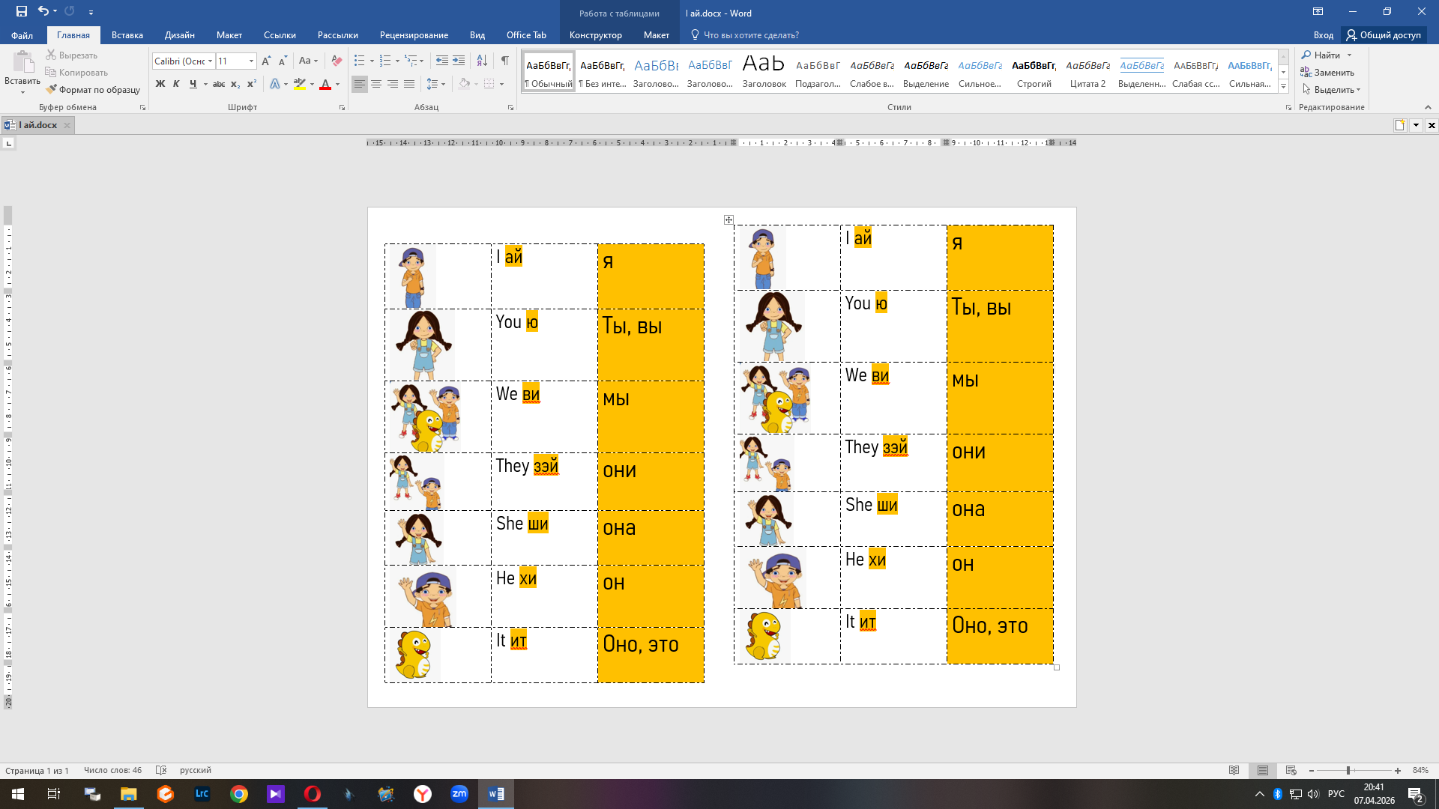Image resolution: width=1439 pixels, height=809 pixels.
Task: Open Read Mode view in status bar
Action: click(1234, 771)
